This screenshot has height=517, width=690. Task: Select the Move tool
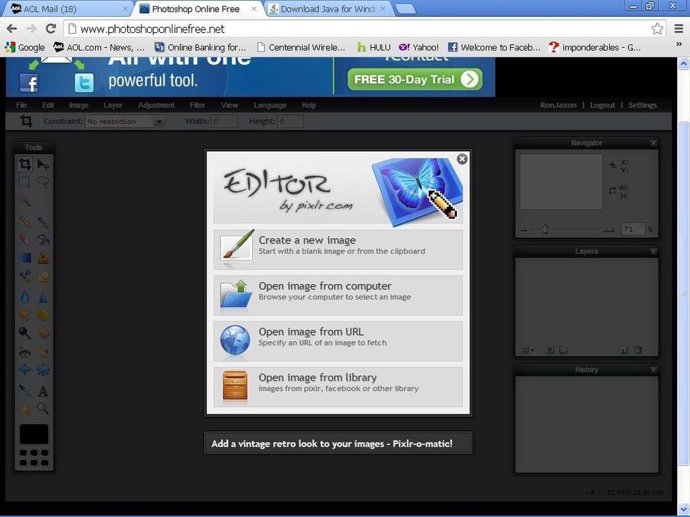click(43, 165)
